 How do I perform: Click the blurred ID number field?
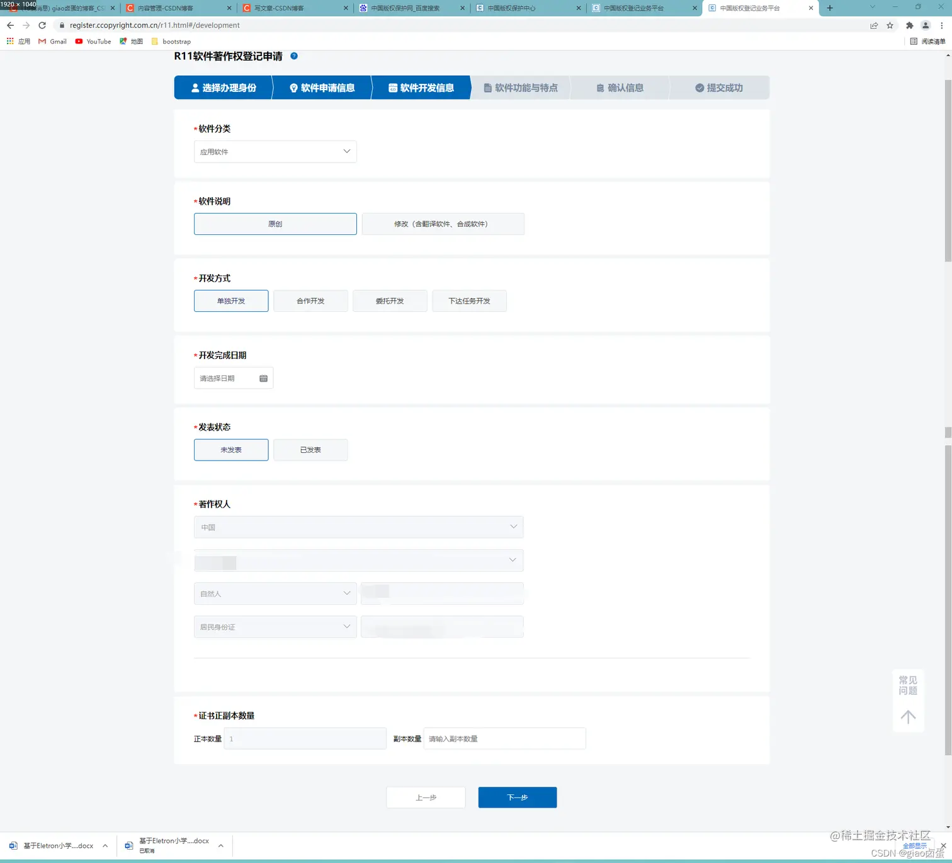coord(442,627)
